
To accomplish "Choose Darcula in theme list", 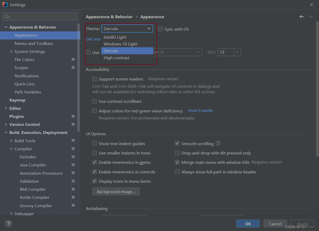I will [127, 51].
